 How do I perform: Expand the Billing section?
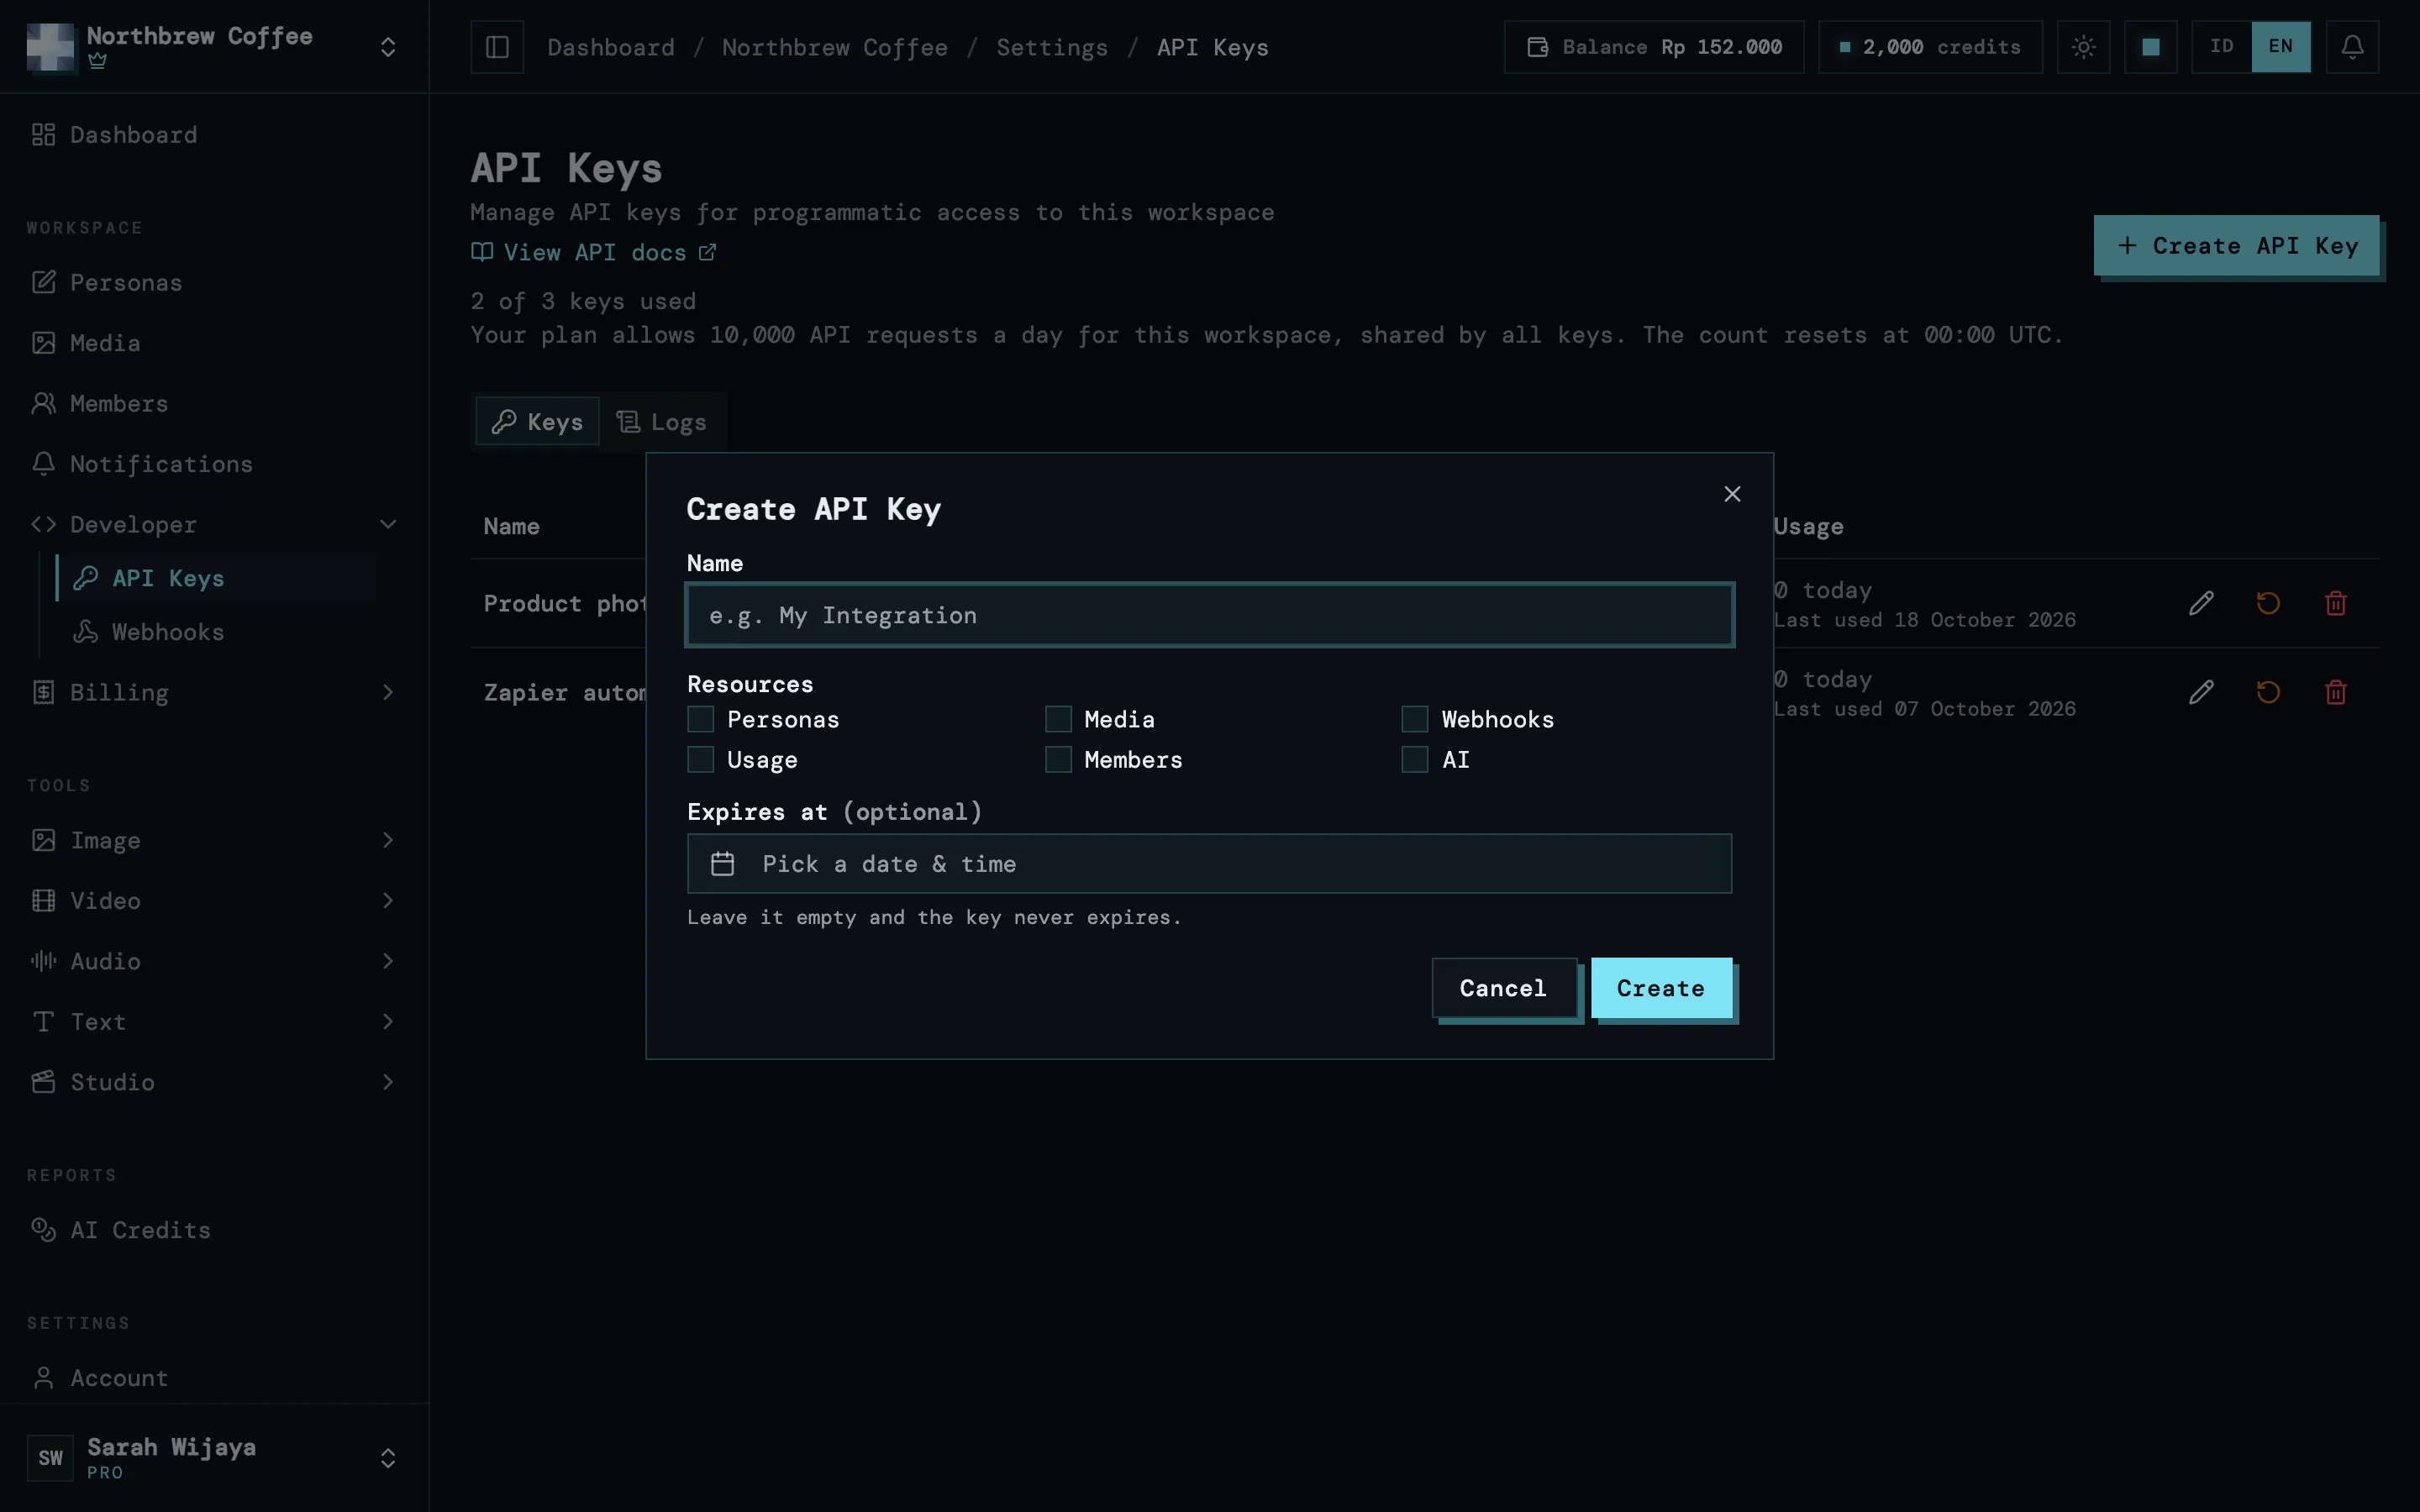214,692
